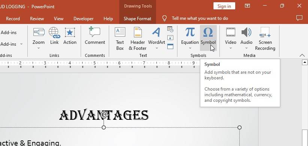Click the lightbulb Tell me icon

click(x=164, y=18)
